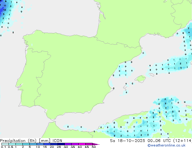Image resolution: width=192 pixels, height=148 pixels.
Task: Select the 45–50 mm legend color swatch
Action: (89, 144)
